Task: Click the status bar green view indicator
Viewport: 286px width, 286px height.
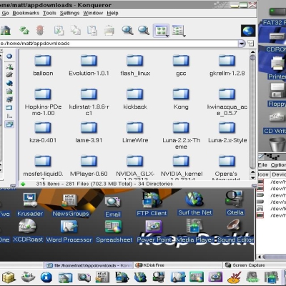Action: click(x=23, y=184)
